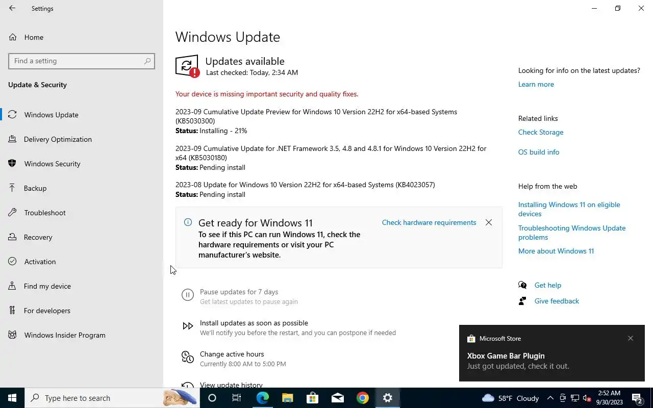653x408 pixels.
Task: Click the Check hardware requirements link
Action: click(x=429, y=222)
